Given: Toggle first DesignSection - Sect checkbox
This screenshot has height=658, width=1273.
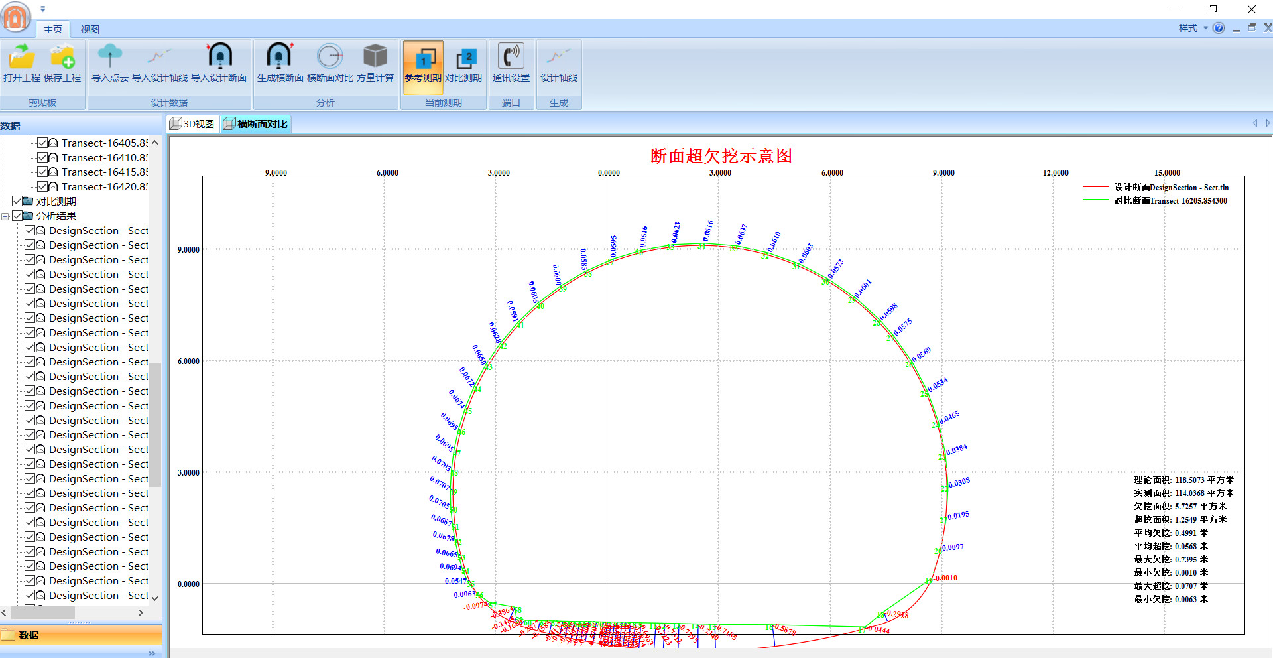Looking at the screenshot, I should click(x=30, y=230).
